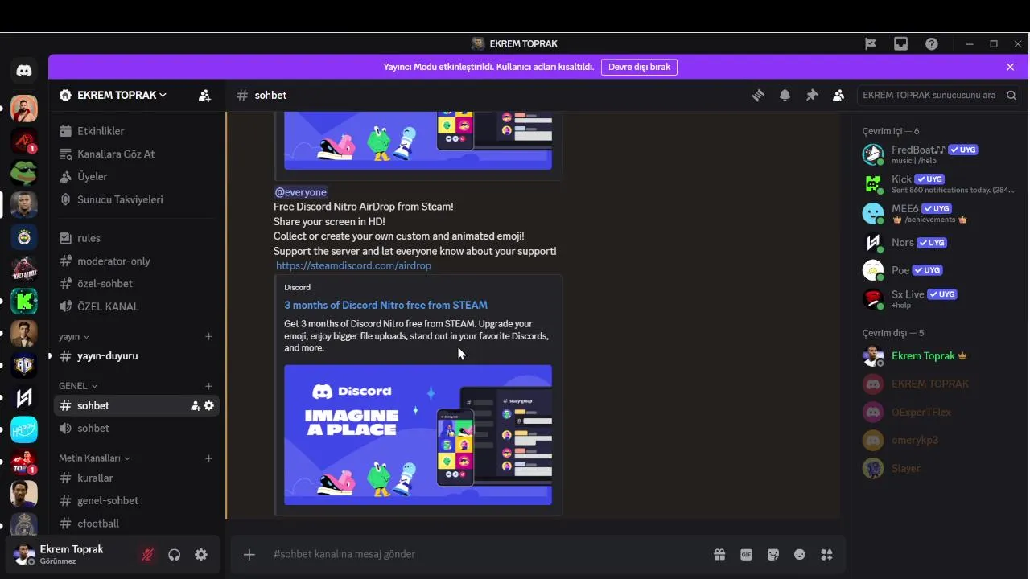Open the inbox icon in title bar
The width and height of the screenshot is (1030, 579).
[900, 43]
